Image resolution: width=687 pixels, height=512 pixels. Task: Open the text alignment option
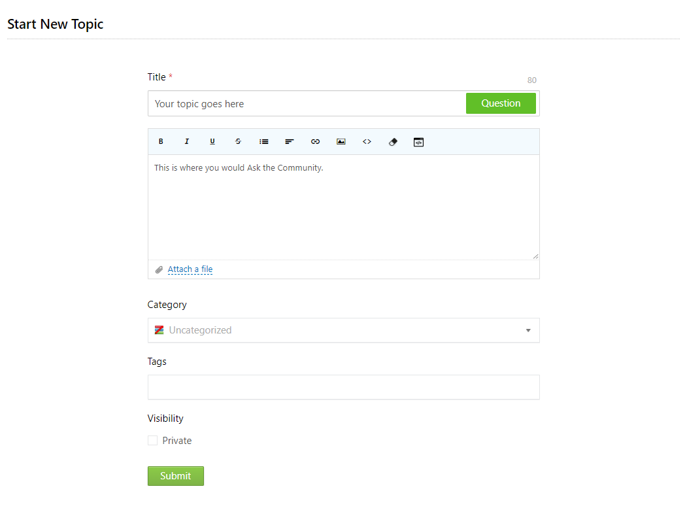point(290,142)
